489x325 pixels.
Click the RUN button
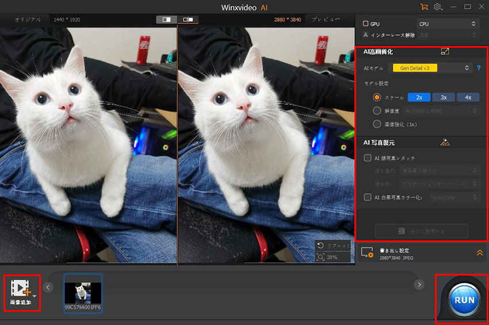click(464, 300)
